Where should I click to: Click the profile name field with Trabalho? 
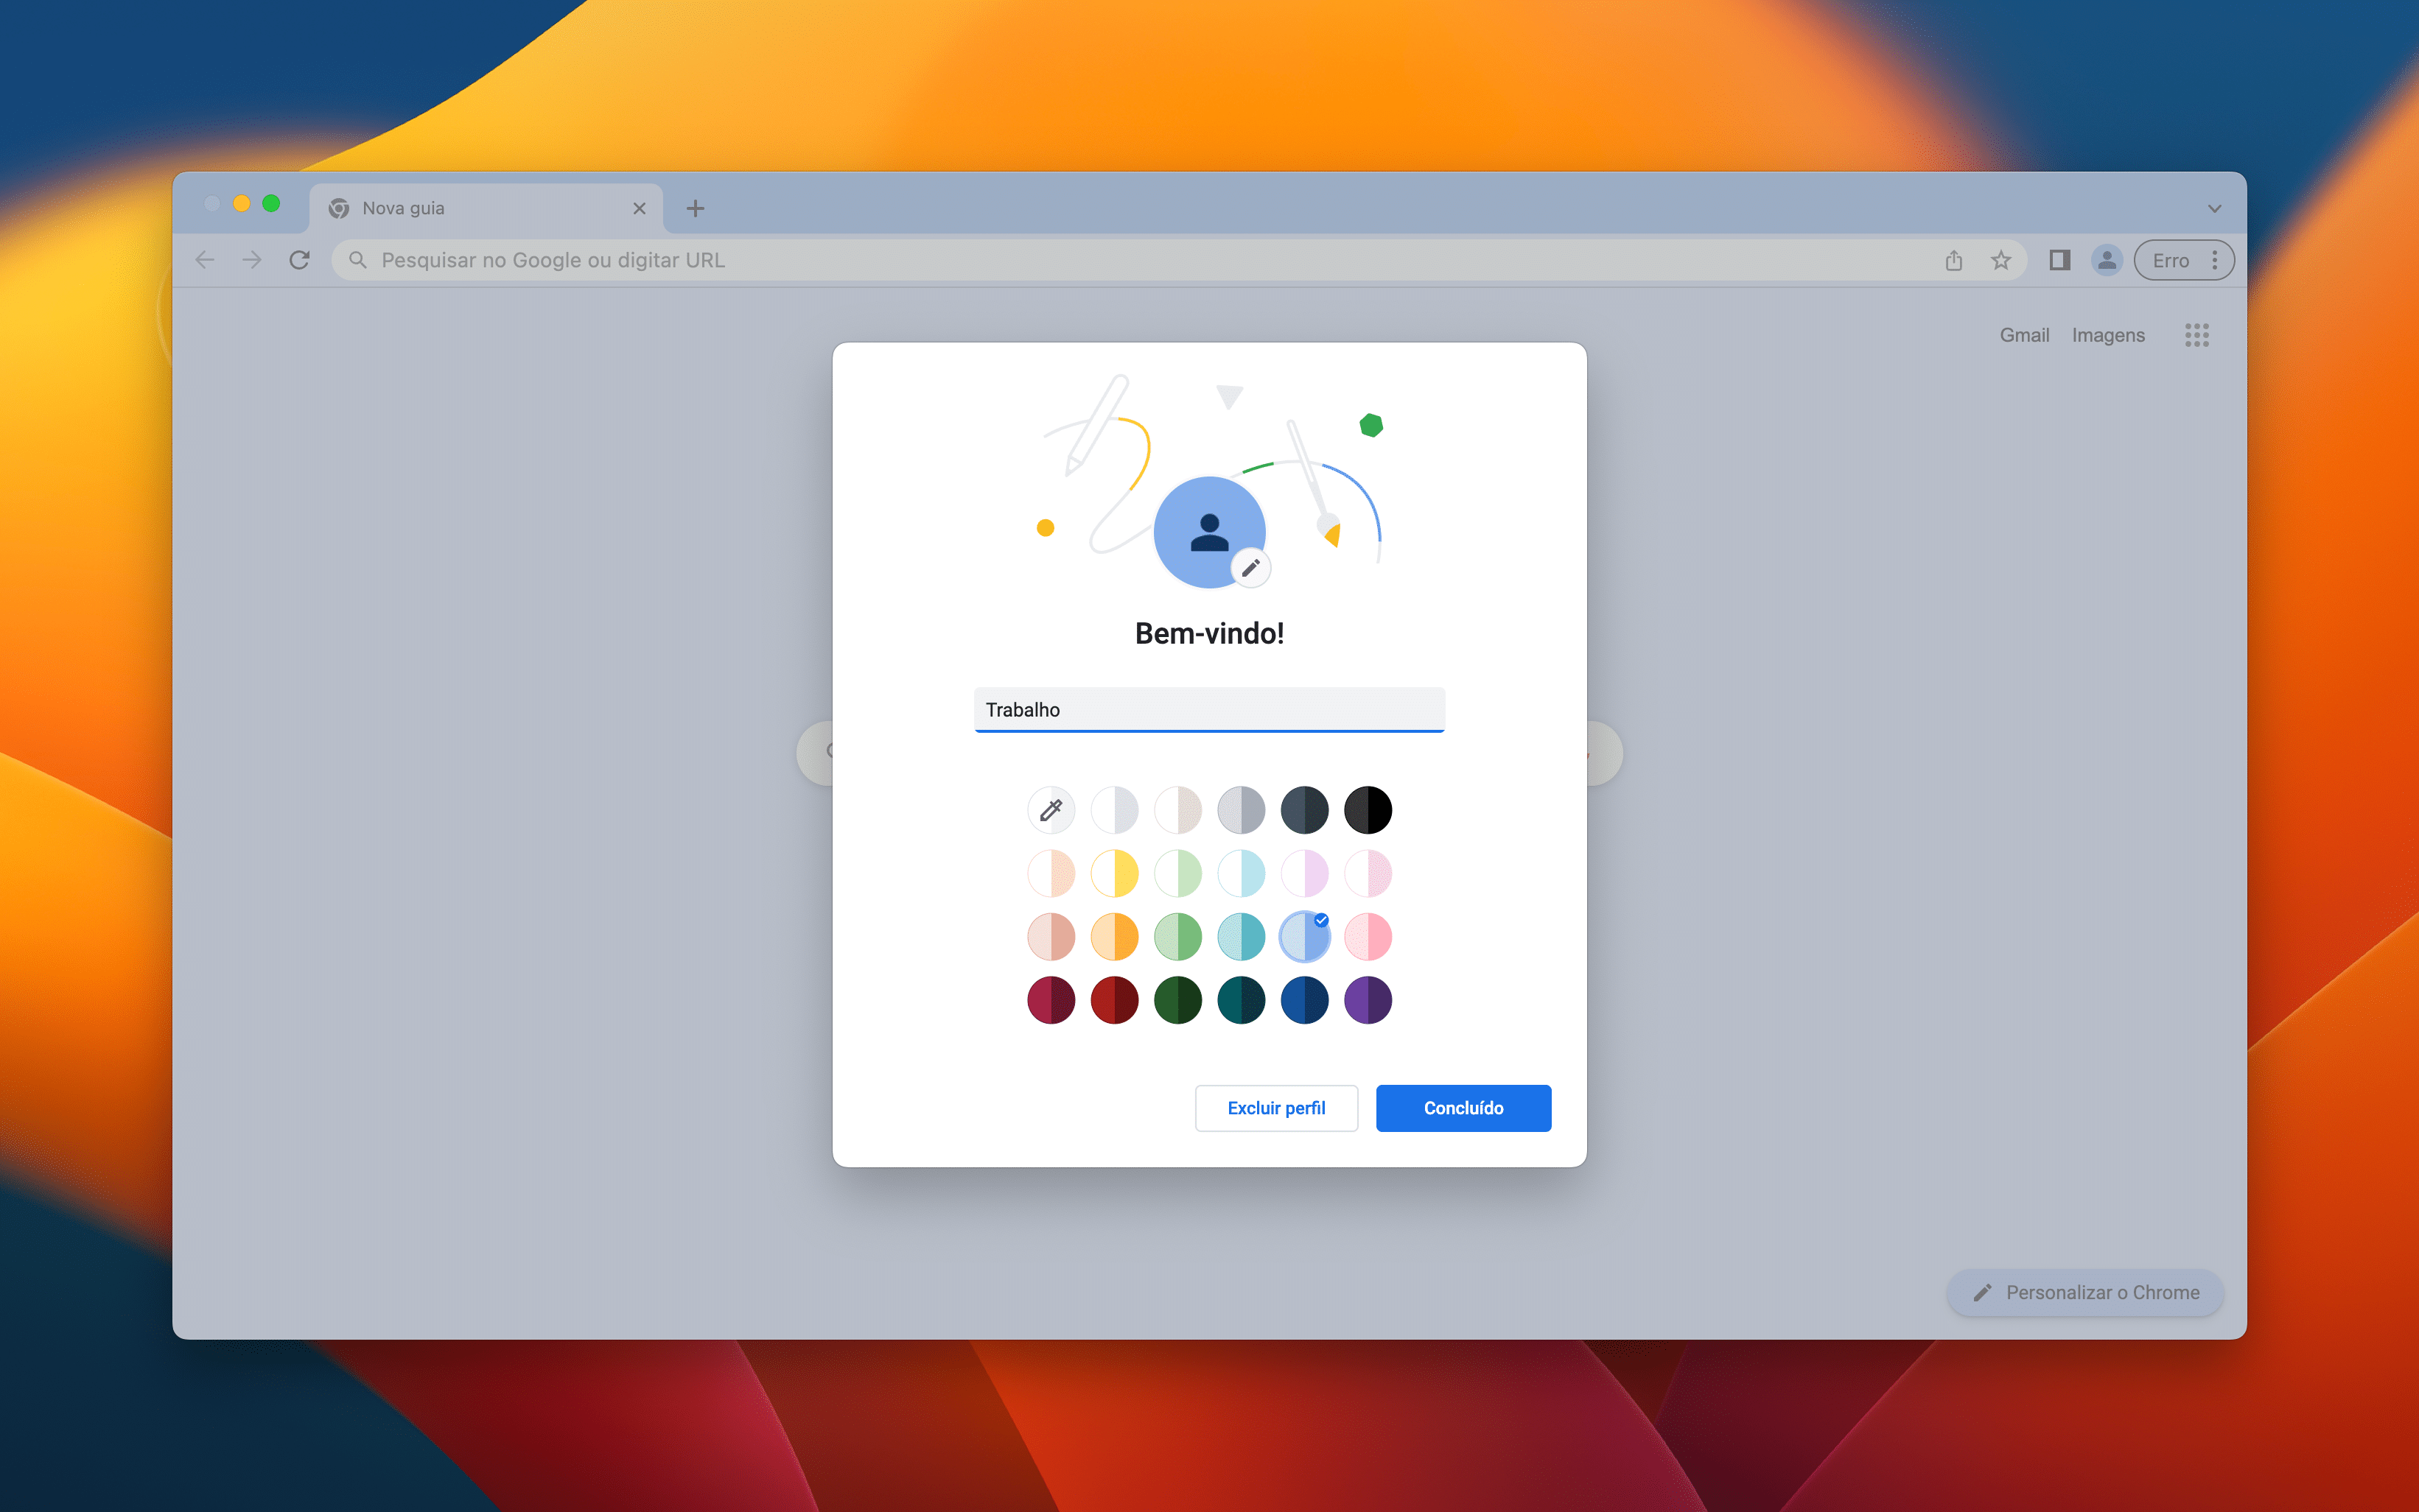tap(1208, 709)
